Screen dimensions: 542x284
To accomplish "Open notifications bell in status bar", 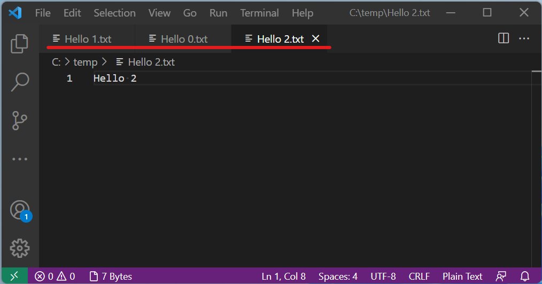I will (x=525, y=277).
